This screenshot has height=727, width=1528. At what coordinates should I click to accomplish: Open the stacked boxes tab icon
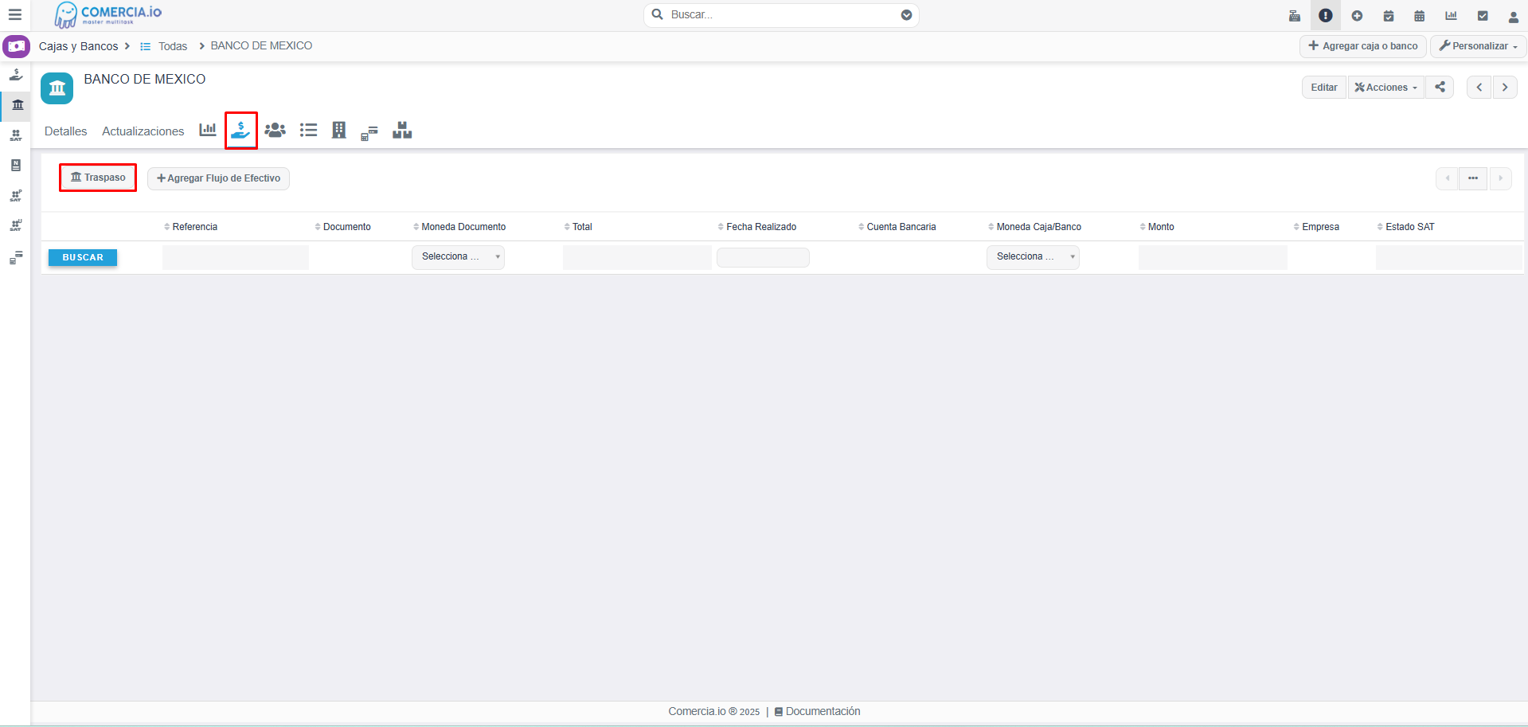click(x=402, y=130)
